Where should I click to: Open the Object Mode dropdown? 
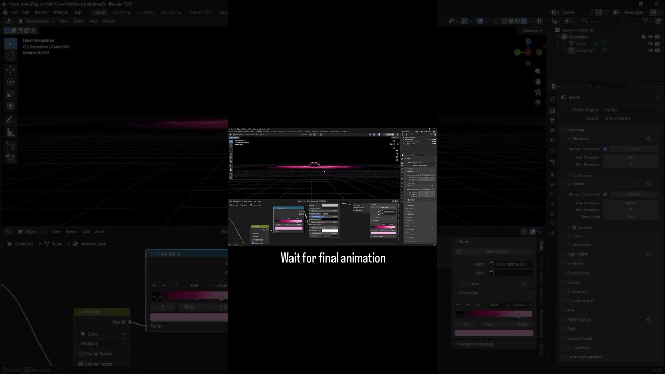[x=36, y=21]
